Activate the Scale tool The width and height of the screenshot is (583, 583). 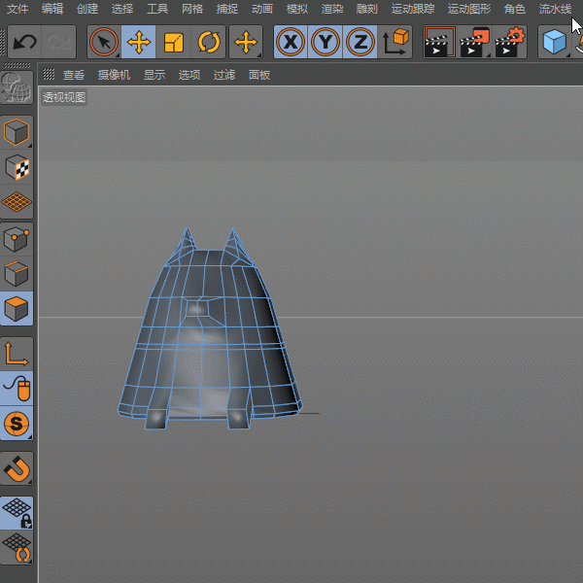click(x=174, y=42)
